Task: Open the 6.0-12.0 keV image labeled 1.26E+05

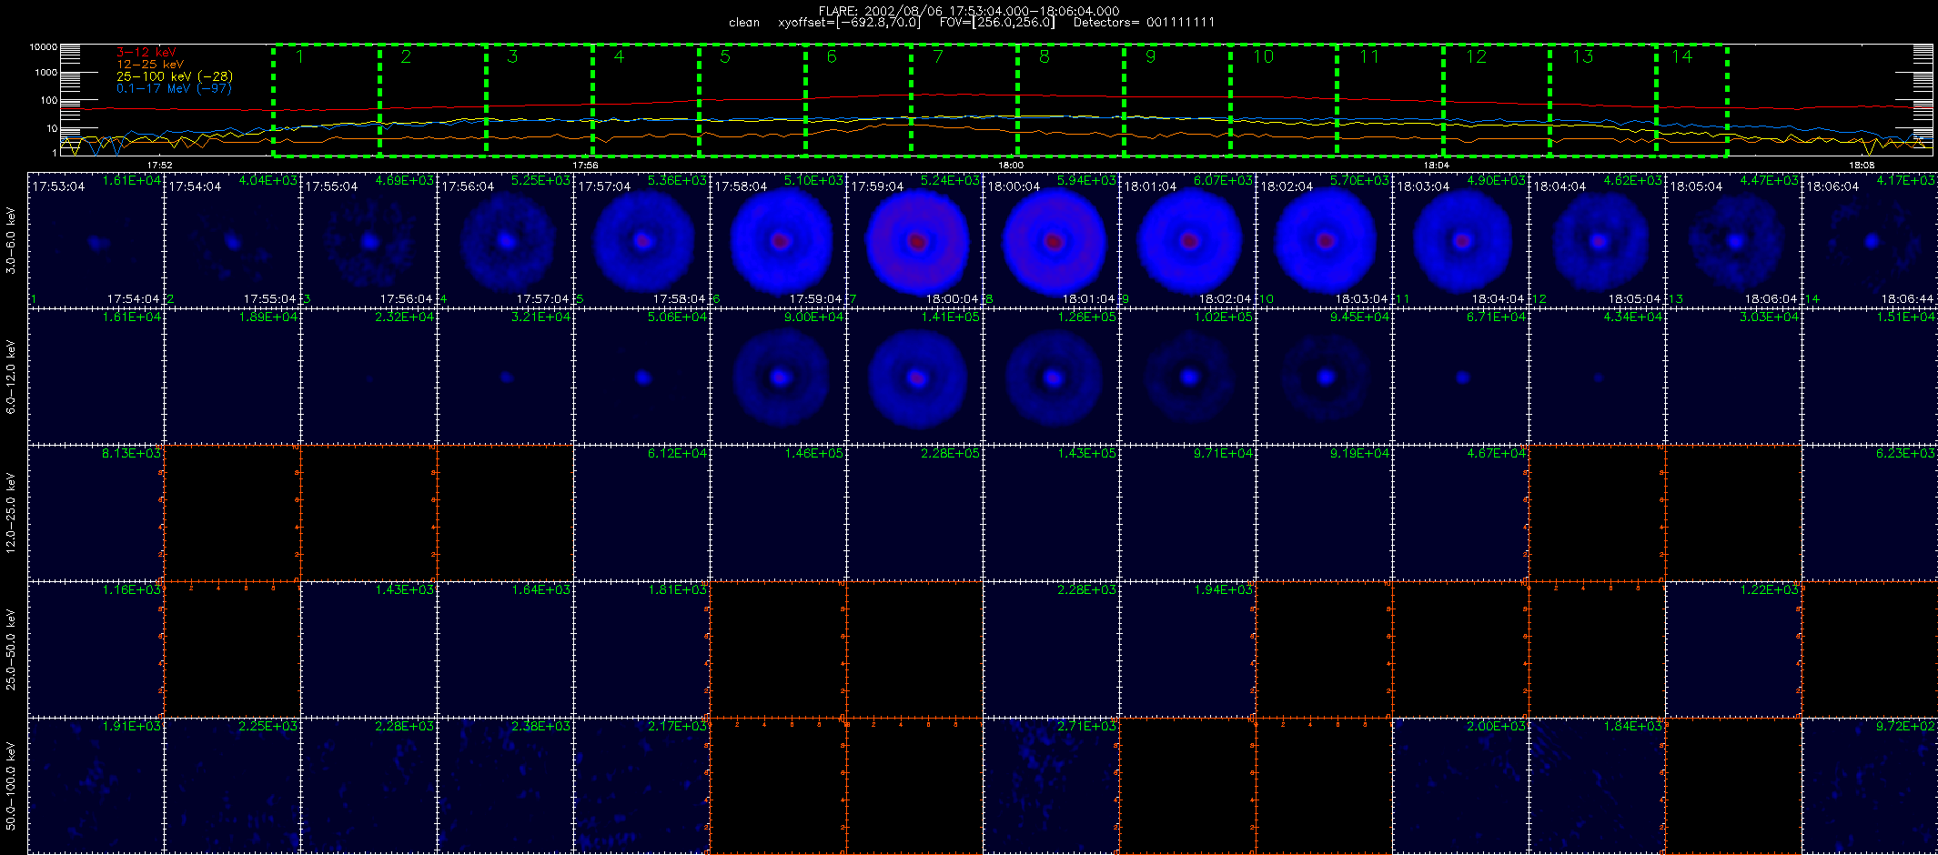Action: click(1051, 377)
